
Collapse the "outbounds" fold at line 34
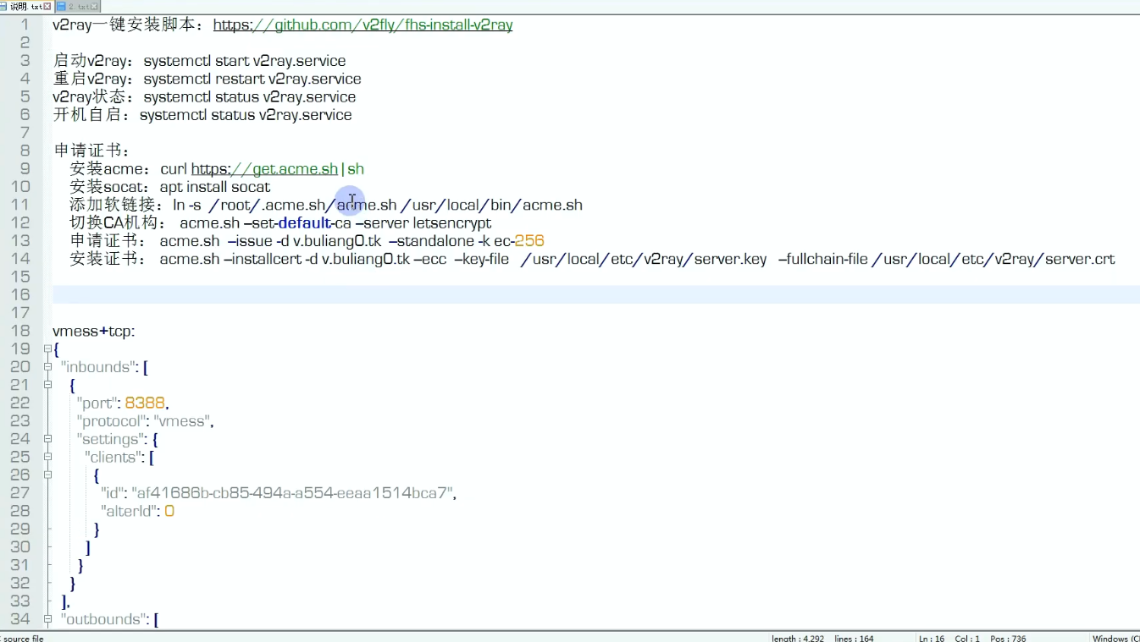tap(47, 619)
